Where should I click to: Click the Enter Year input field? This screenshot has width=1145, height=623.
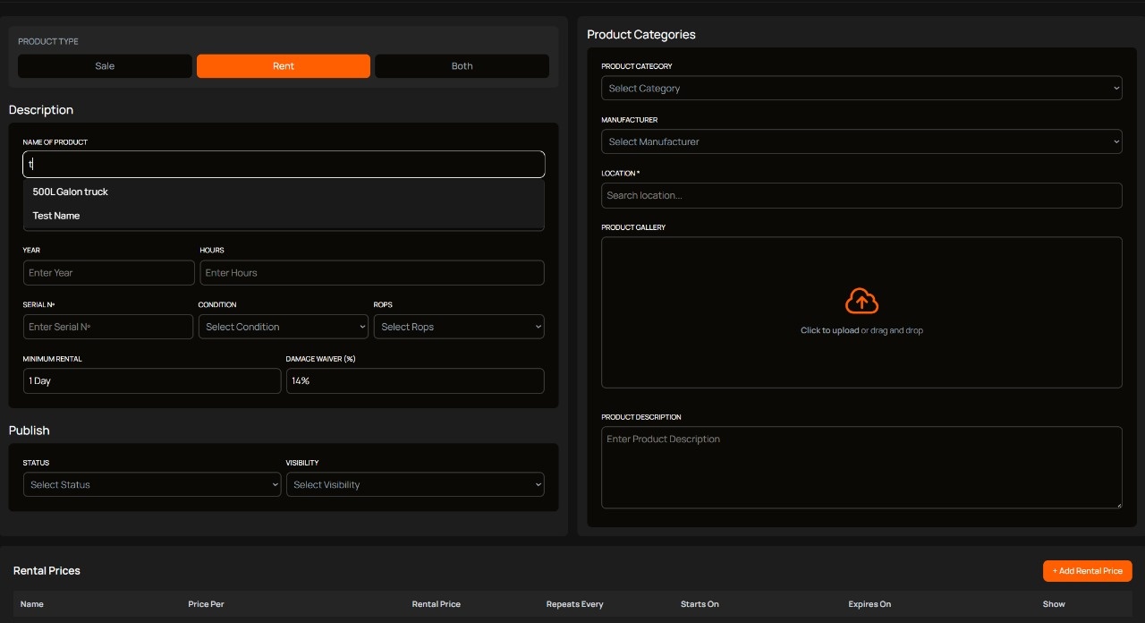click(108, 273)
